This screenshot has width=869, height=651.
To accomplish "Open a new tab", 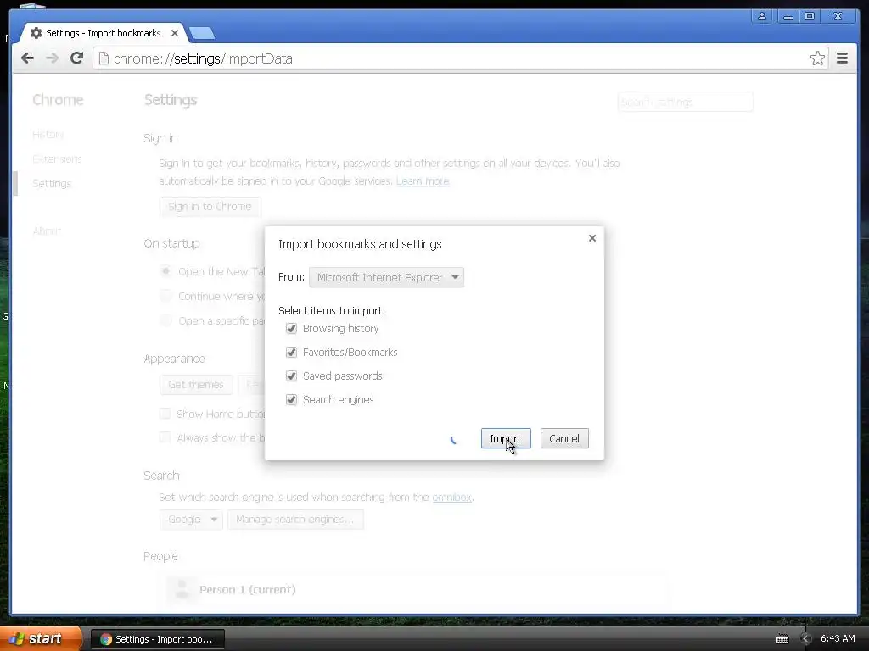I will [202, 34].
